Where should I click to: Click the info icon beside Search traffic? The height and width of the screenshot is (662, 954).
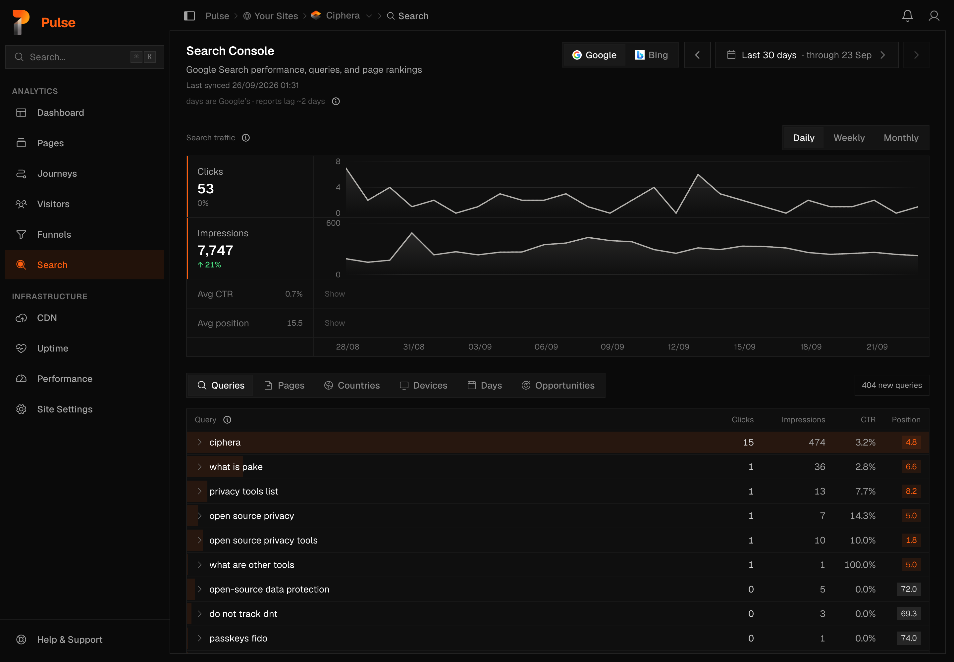(246, 138)
